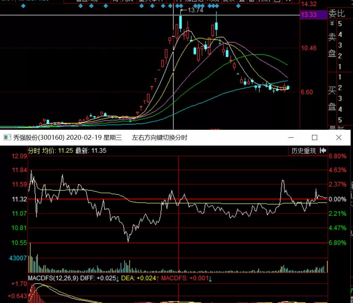Click the last candlestick on the K-line chart

(x=288, y=87)
